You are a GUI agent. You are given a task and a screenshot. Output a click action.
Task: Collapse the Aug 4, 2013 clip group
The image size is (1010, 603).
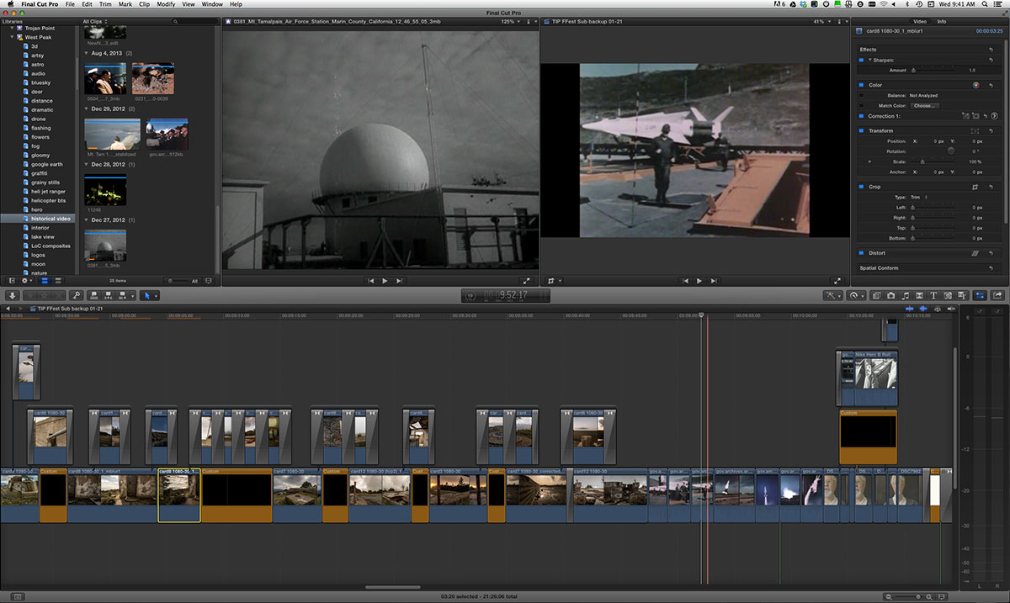click(86, 52)
